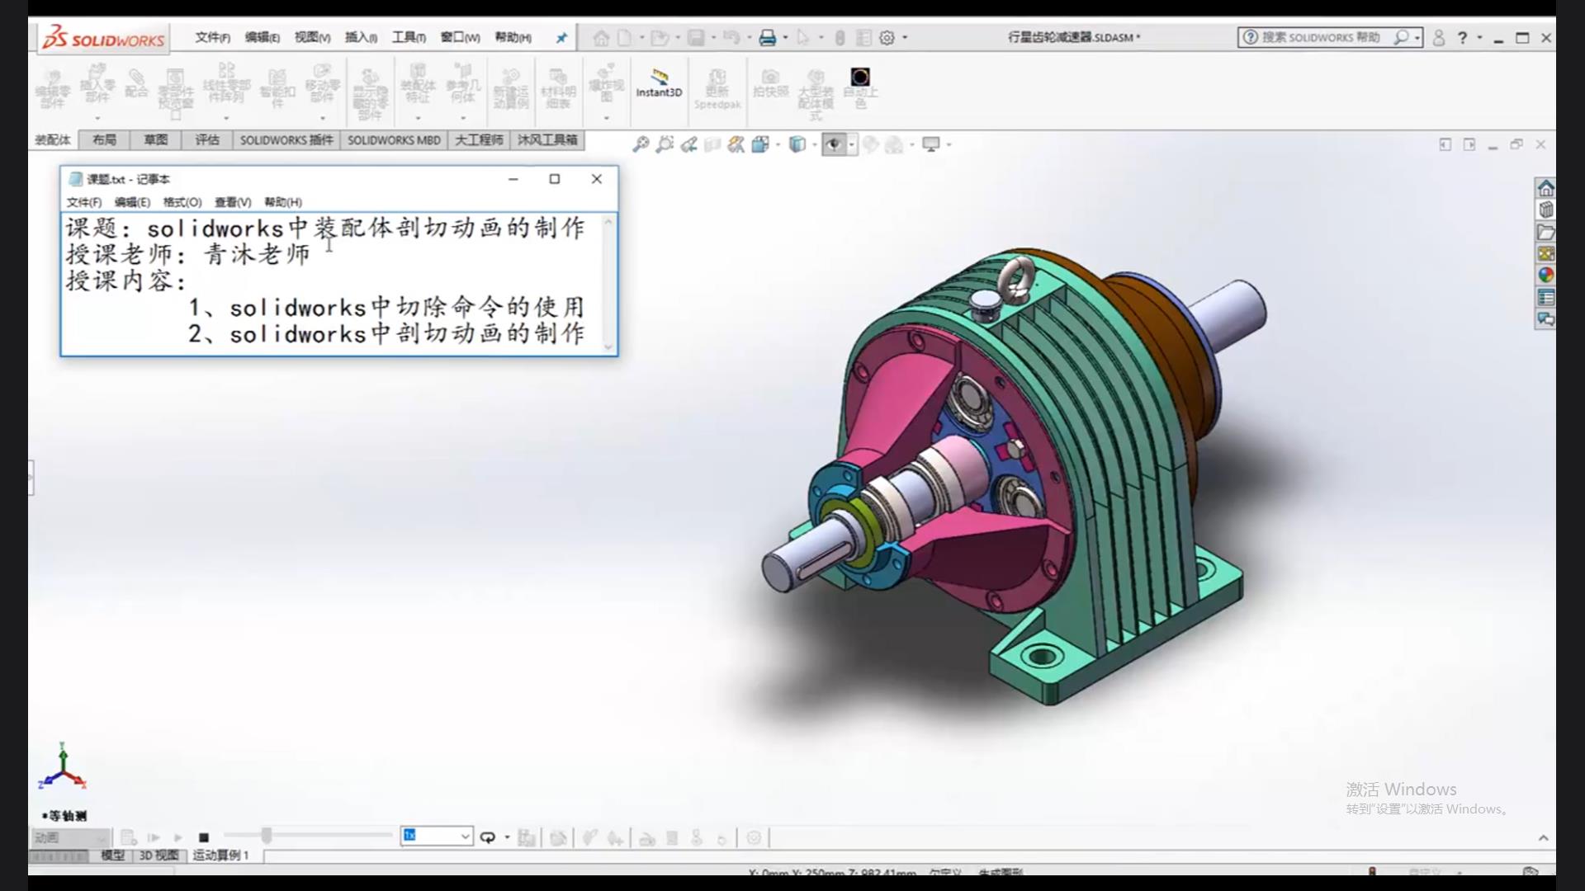The image size is (1585, 891).
Task: Open the 动画 study type dropdown
Action: pyautogui.click(x=70, y=837)
